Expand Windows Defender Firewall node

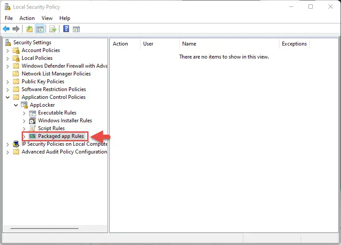pyautogui.click(x=8, y=66)
